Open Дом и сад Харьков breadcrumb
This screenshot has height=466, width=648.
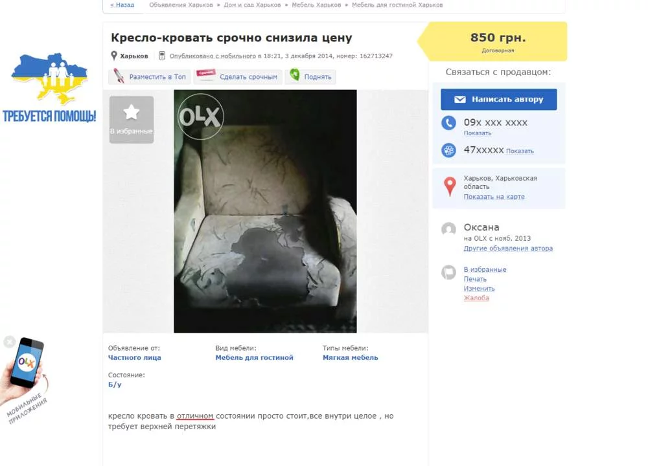pyautogui.click(x=252, y=5)
